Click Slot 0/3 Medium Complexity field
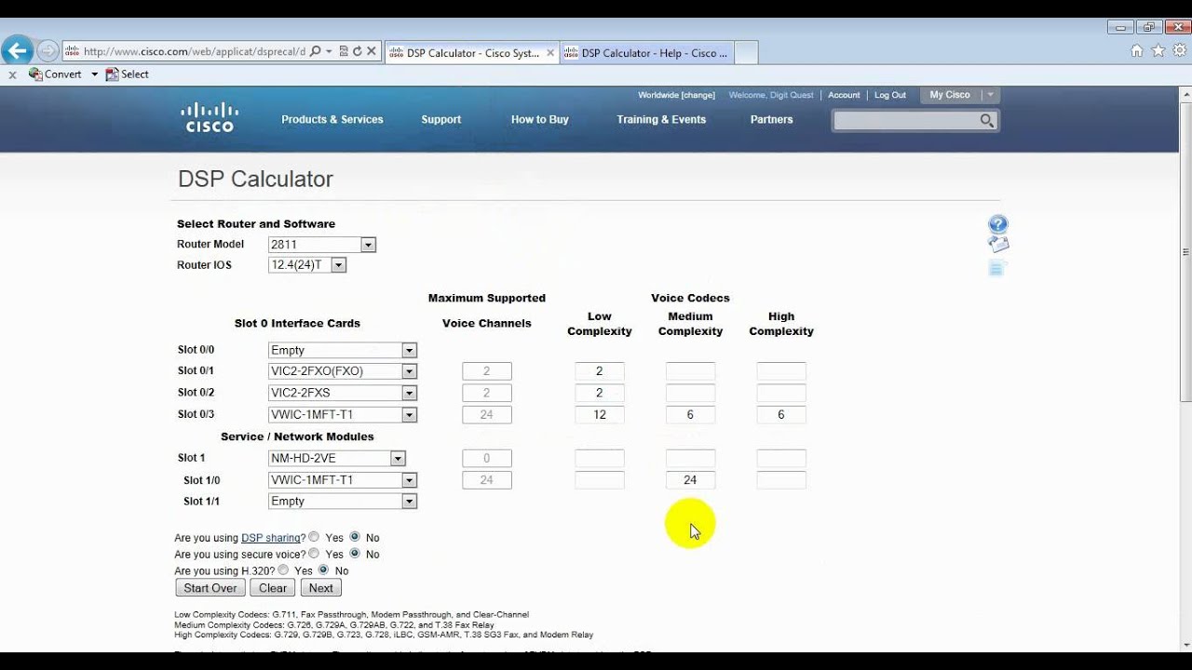This screenshot has width=1192, height=670. pyautogui.click(x=690, y=414)
